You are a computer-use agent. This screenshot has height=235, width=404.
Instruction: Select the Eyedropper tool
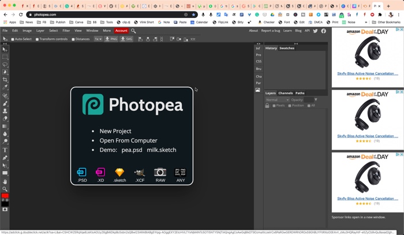coord(5,87)
